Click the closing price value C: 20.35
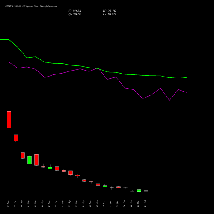Viewport: 214px width, 214px height. click(x=75, y=11)
